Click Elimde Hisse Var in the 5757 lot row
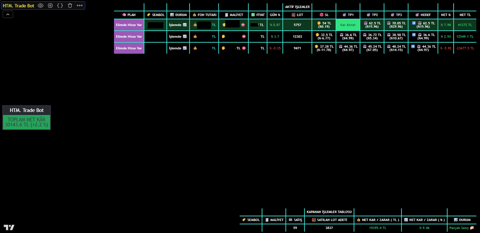 tap(129, 25)
